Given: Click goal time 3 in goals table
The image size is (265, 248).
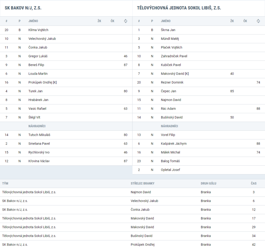Looking at the screenshot, I should click(x=254, y=192).
